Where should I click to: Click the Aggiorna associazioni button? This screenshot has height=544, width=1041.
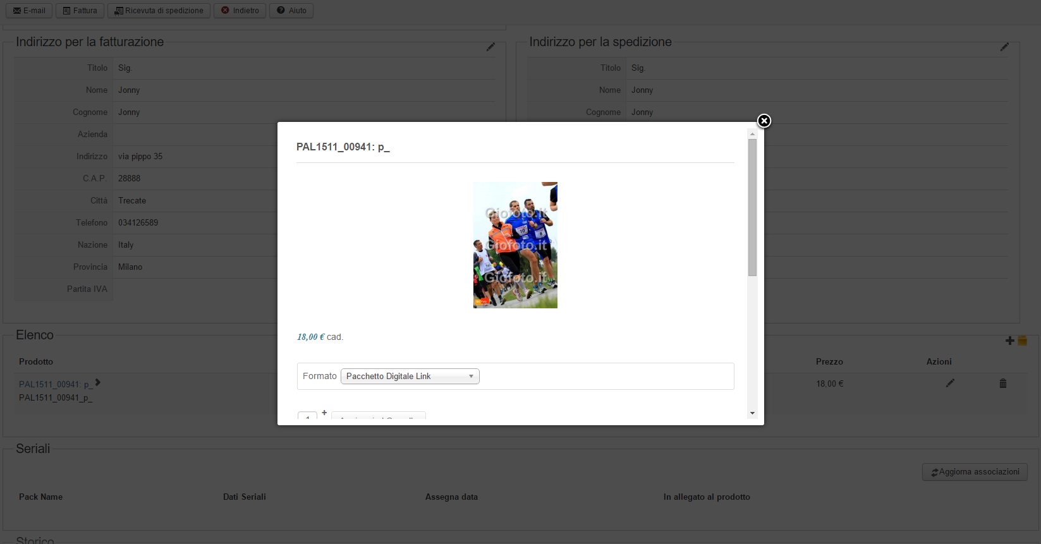click(x=975, y=472)
